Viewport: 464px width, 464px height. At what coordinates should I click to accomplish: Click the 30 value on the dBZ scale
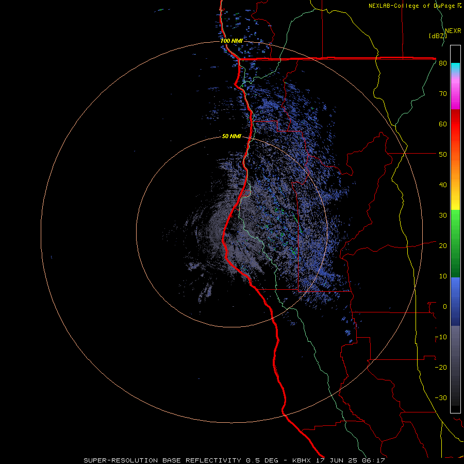[x=443, y=216]
